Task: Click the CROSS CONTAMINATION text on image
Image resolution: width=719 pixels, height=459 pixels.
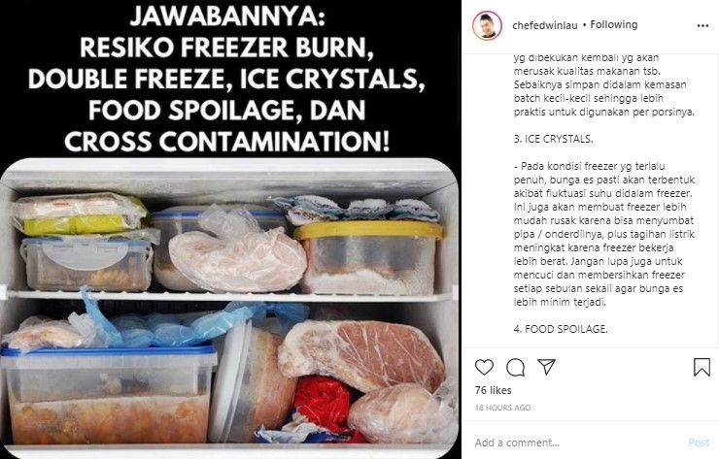Action: tap(227, 141)
